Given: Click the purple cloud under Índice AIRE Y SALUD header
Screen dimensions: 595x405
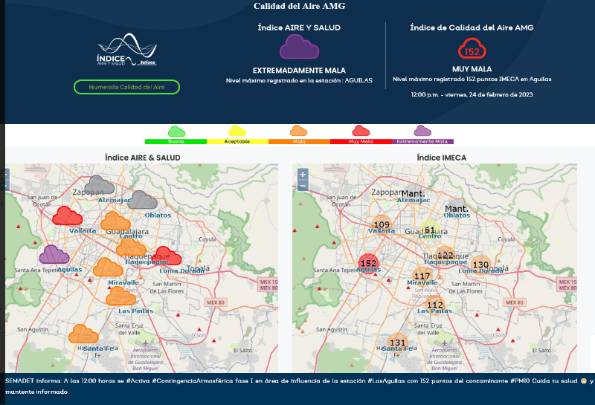Looking at the screenshot, I should (299, 48).
